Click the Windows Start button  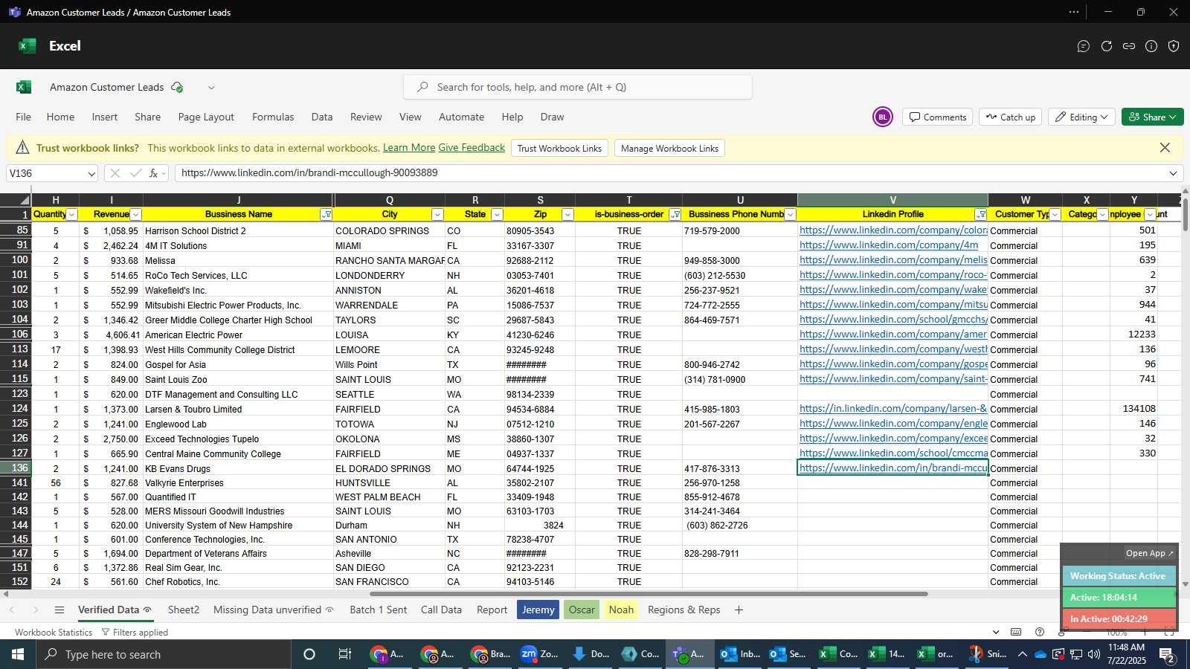pos(18,654)
